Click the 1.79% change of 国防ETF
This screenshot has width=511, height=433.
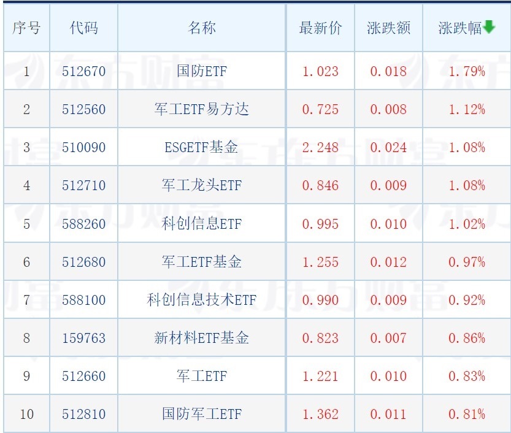467,71
